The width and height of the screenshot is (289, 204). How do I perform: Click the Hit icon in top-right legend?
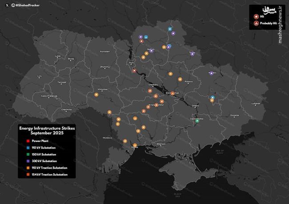256,16
